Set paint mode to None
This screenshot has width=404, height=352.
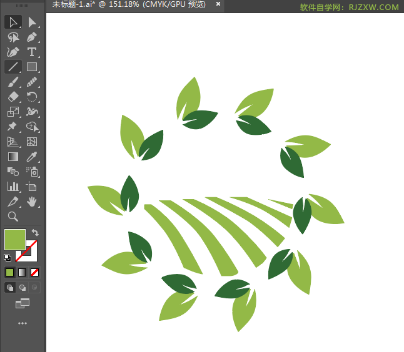(34, 272)
